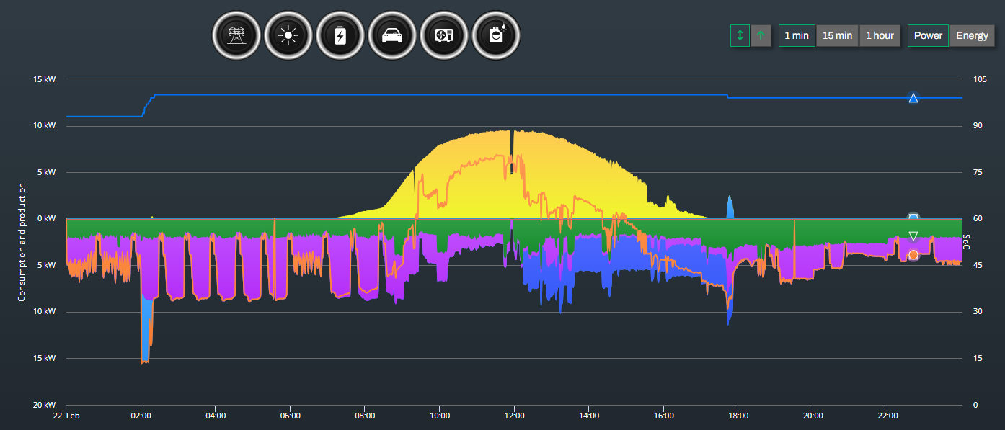This screenshot has height=430, width=1005.
Task: Select the bidirectional up-down arrow axis mode
Action: click(740, 35)
